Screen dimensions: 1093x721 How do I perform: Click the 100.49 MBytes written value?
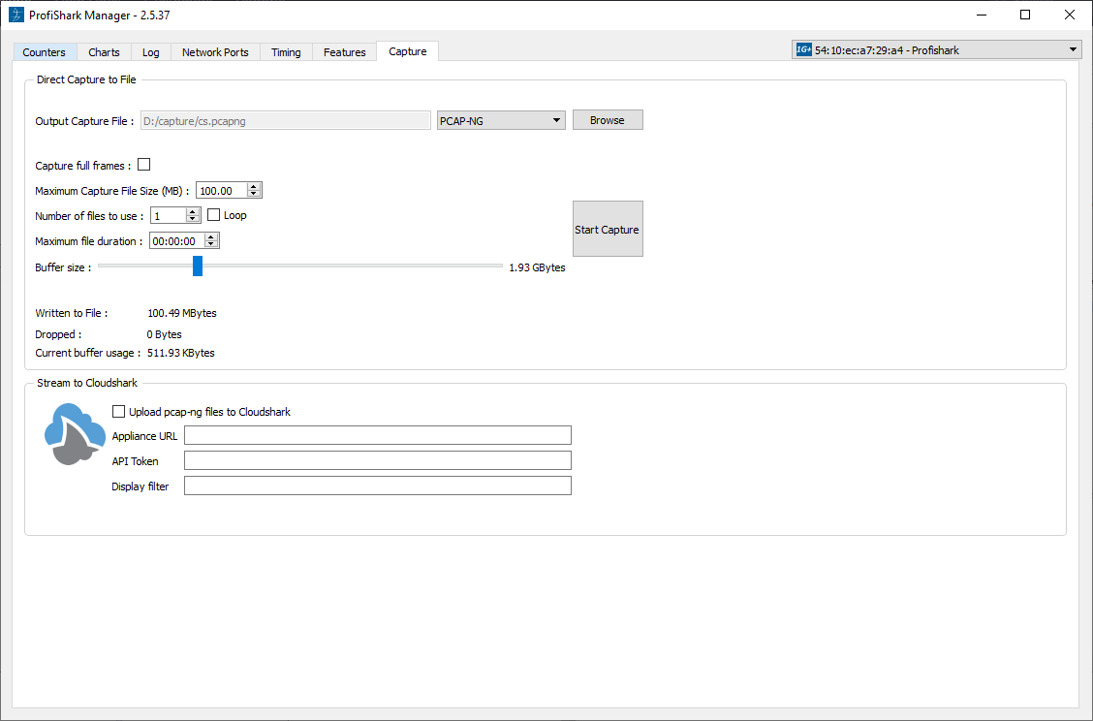tap(182, 313)
